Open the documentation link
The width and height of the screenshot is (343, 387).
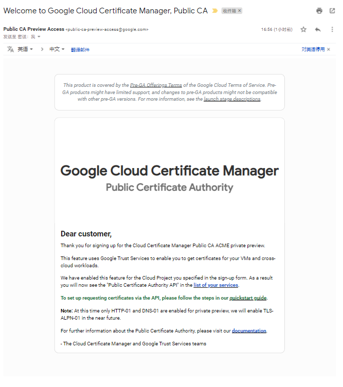(249, 331)
